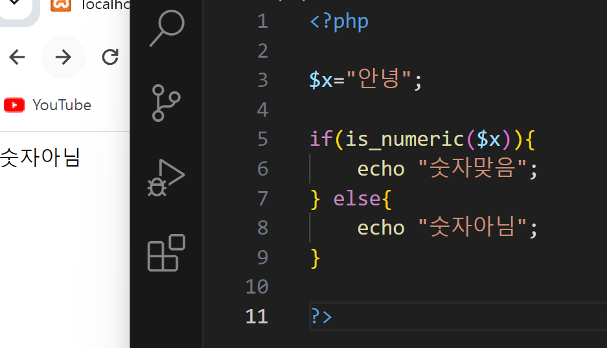Click line number 5 in the gutter

click(x=263, y=139)
